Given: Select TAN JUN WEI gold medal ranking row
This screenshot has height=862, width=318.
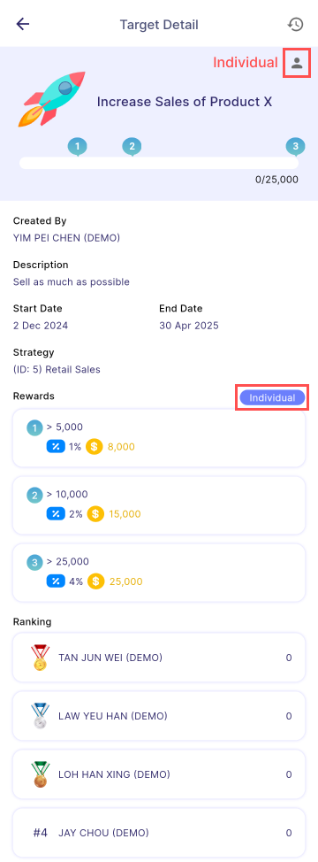Looking at the screenshot, I should (159, 658).
